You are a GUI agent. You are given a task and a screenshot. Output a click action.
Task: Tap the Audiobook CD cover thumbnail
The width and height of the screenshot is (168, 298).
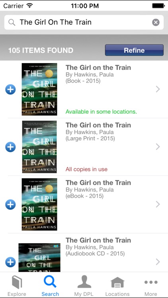39,257
